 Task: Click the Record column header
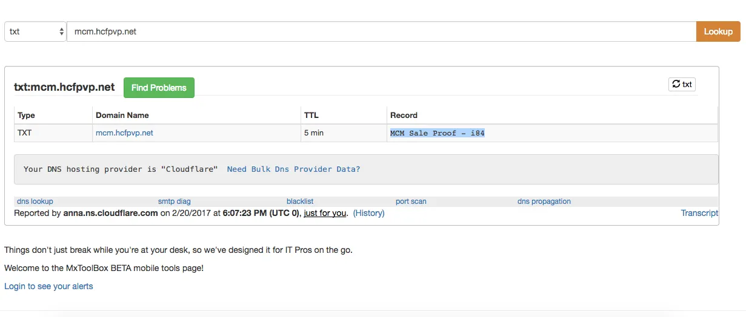(404, 115)
